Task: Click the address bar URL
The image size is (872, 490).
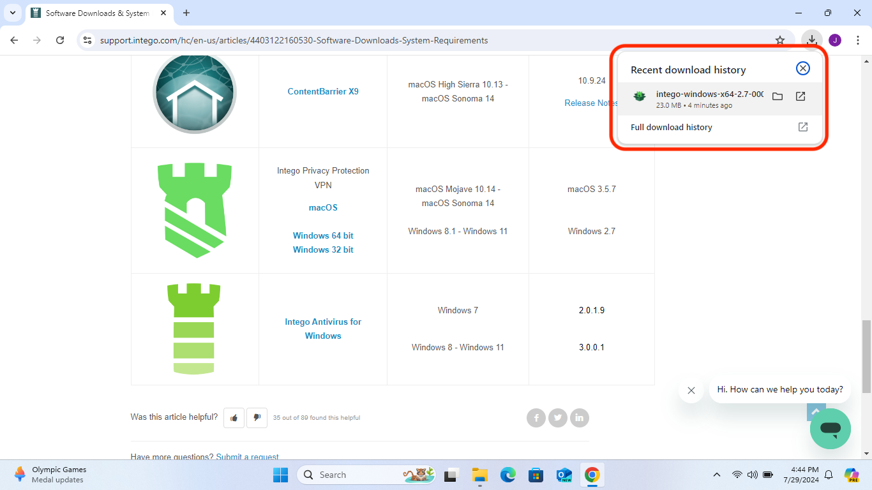Action: 294,40
